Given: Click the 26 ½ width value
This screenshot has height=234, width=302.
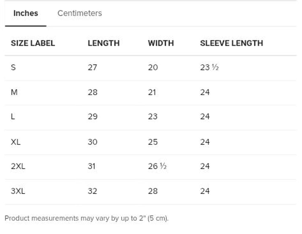Looking at the screenshot, I should pyautogui.click(x=157, y=166).
